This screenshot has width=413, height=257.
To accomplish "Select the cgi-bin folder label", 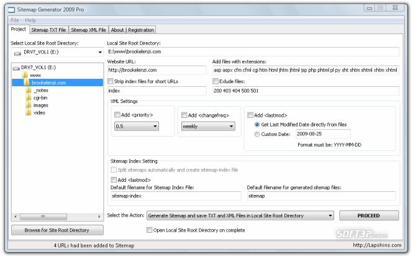I will pos(40,97).
